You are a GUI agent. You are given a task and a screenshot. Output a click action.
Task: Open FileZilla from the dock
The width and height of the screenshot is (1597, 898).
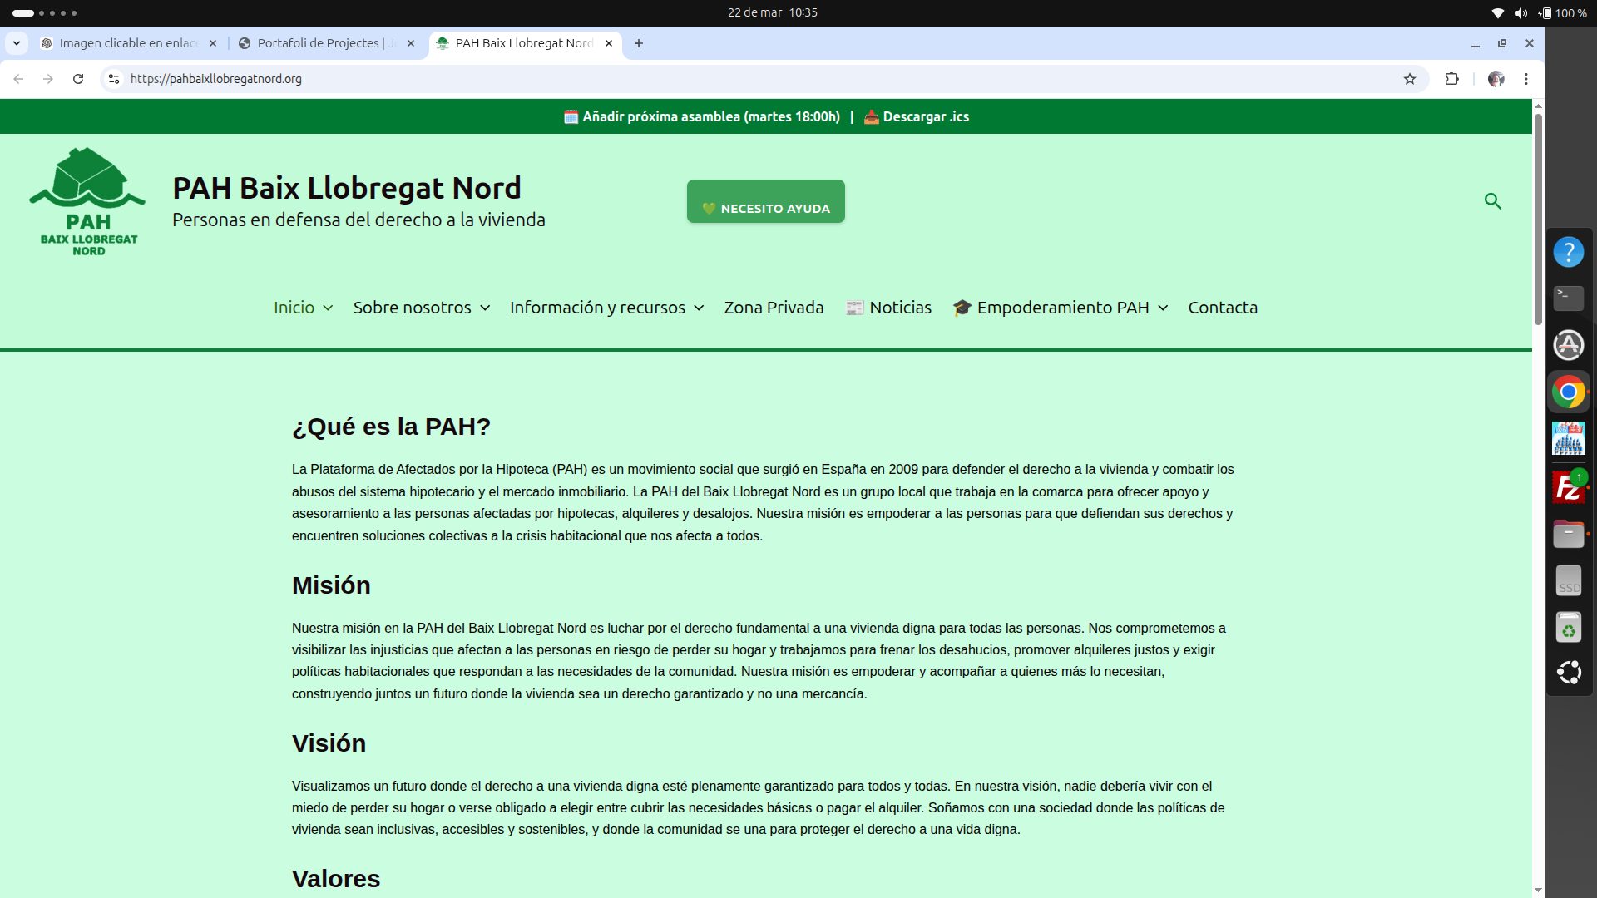[x=1569, y=486]
